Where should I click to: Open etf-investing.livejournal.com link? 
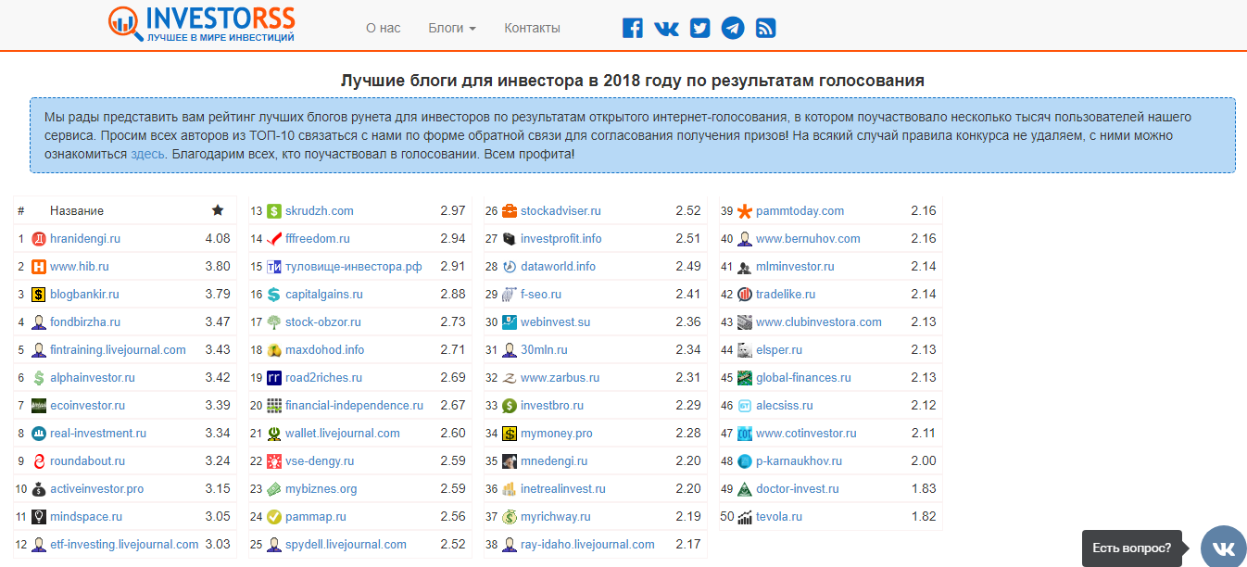[x=124, y=545]
